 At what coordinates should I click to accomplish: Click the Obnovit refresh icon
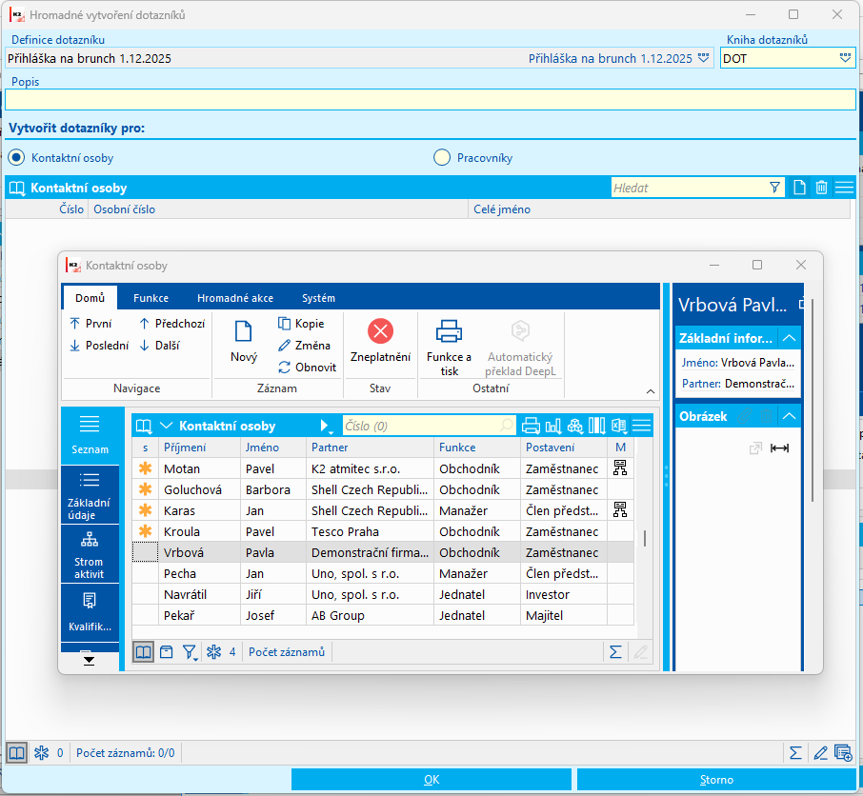click(x=285, y=368)
